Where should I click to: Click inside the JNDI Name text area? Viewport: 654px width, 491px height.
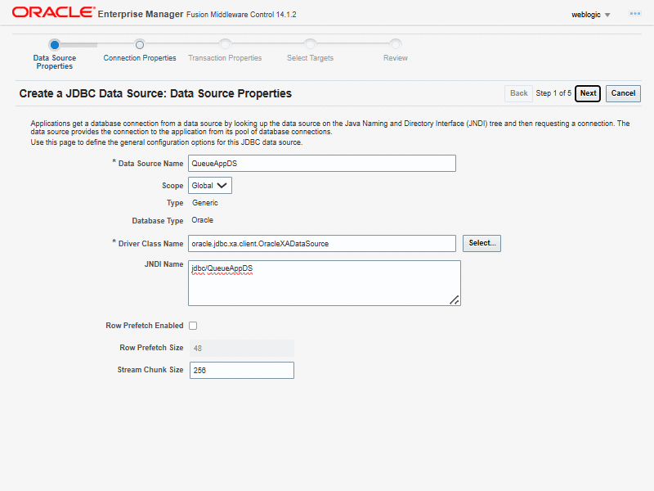[x=324, y=283]
